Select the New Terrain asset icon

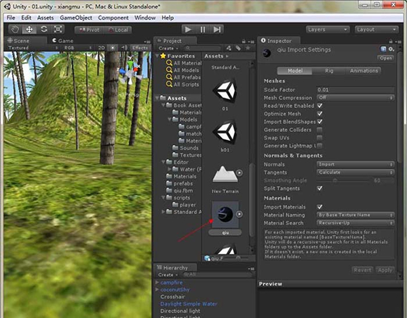pos(225,173)
